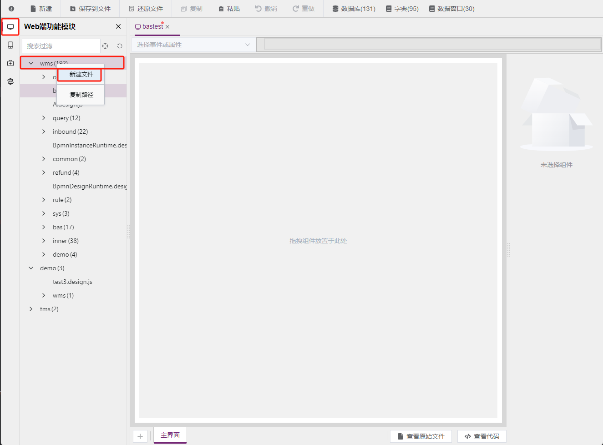The width and height of the screenshot is (603, 445).
Task: Open the 选择事件或属性 dropdown
Action: 193,45
